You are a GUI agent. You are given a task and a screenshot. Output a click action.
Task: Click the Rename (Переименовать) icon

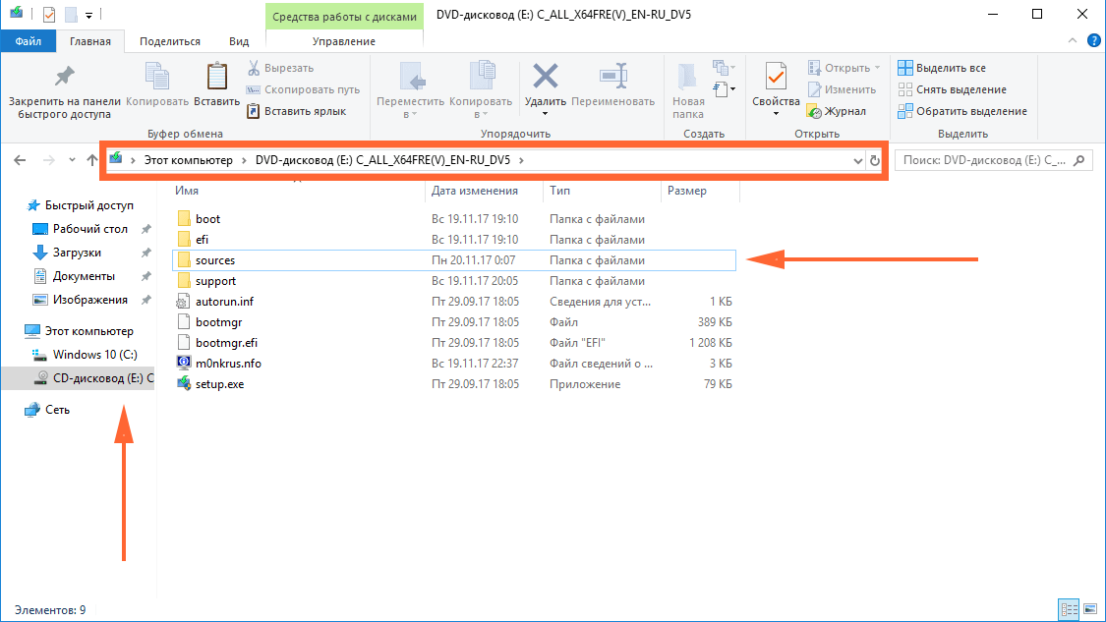[612, 76]
